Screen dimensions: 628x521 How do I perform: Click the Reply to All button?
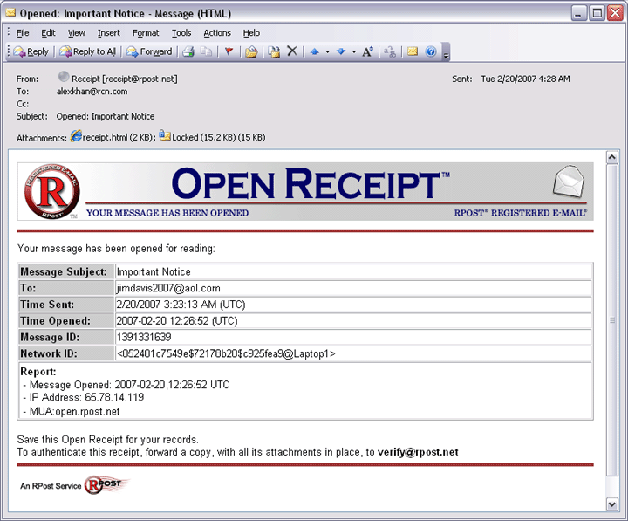87,51
